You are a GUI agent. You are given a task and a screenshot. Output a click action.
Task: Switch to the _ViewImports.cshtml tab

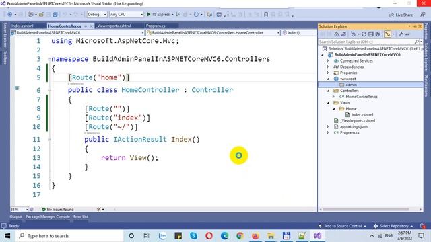[x=114, y=26]
